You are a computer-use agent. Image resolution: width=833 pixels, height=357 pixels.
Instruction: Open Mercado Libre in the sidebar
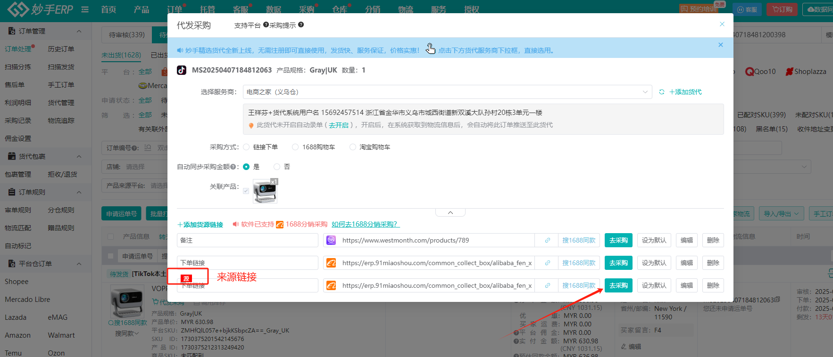[x=27, y=300]
